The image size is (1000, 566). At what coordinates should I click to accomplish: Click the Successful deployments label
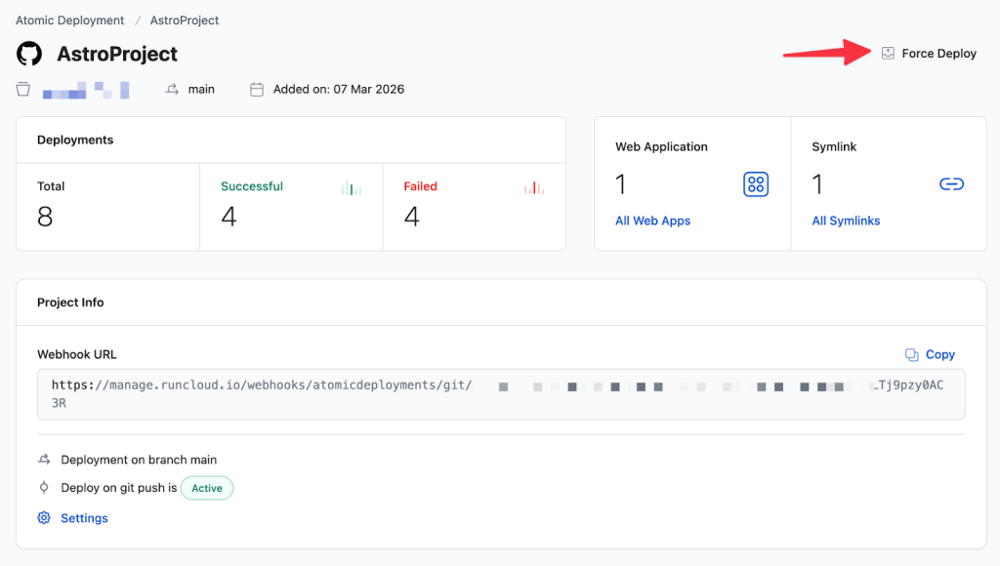(252, 186)
